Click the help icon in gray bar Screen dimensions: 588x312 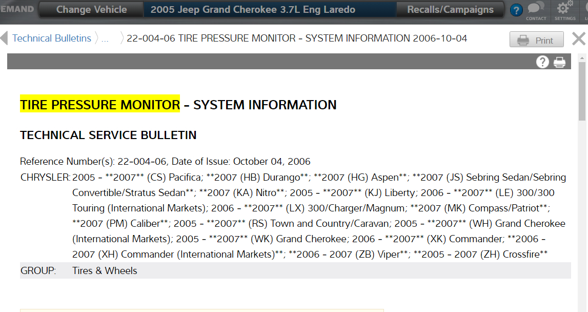tap(542, 62)
